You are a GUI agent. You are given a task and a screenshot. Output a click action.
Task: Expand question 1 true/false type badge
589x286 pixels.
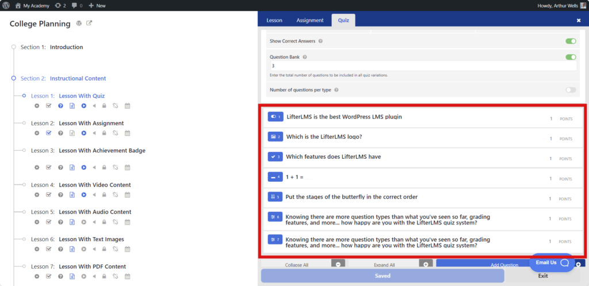click(x=275, y=117)
